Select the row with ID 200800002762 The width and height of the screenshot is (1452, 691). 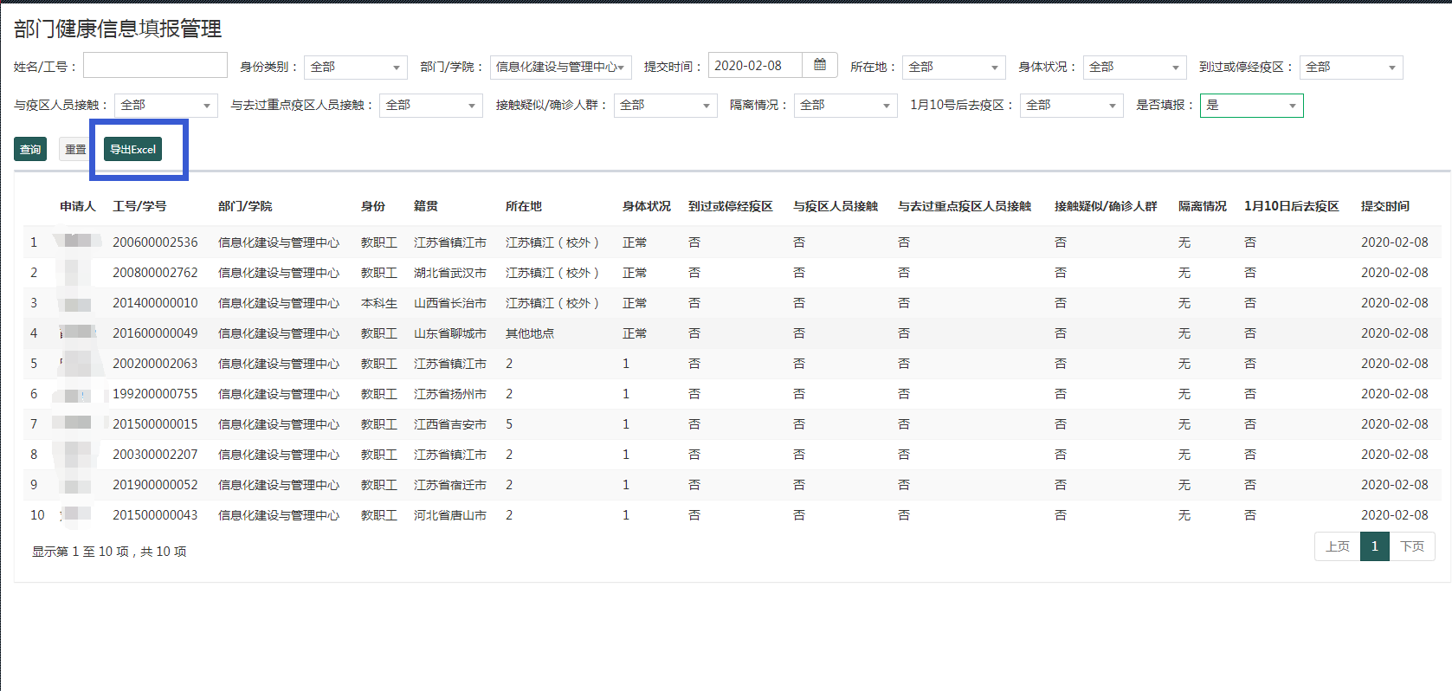click(155, 273)
